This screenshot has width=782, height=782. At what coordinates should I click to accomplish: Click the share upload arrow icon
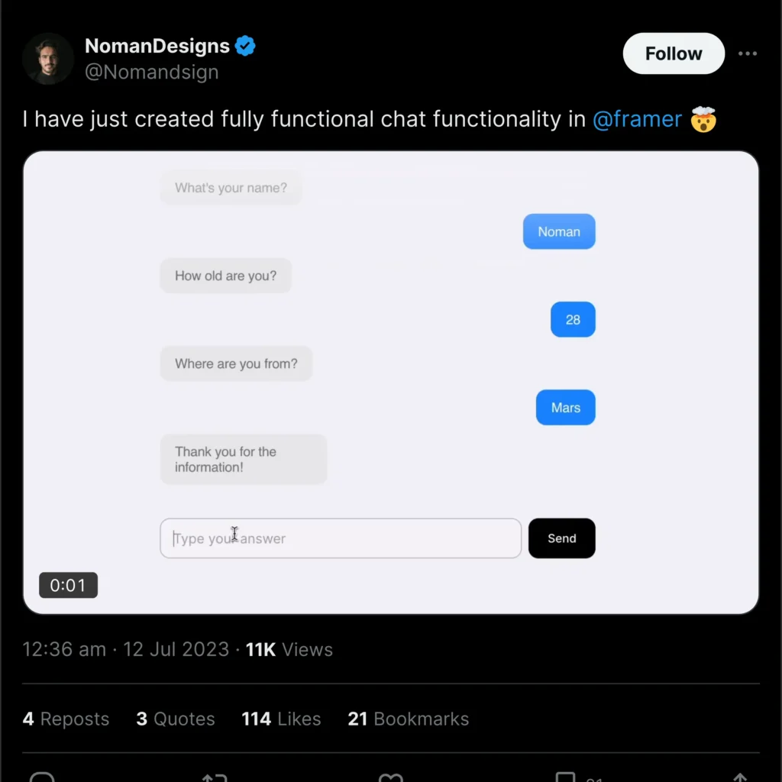click(x=740, y=777)
